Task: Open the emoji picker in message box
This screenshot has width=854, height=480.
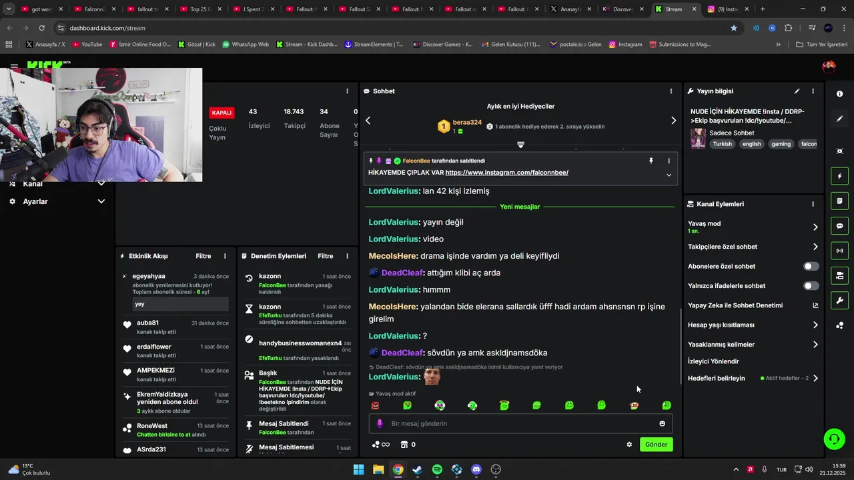Action: pos(662,423)
